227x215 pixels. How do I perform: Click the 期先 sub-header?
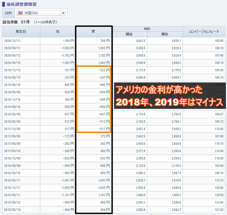coord(165,34)
